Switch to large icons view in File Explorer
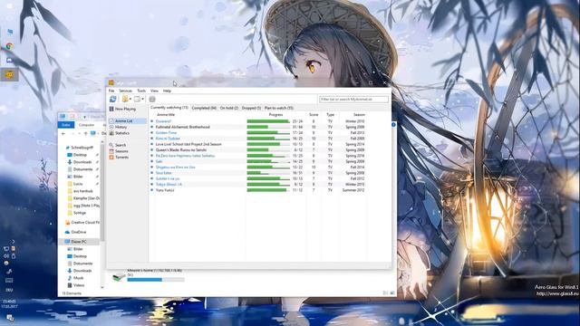The height and width of the screenshot is (326, 580). 392,292
